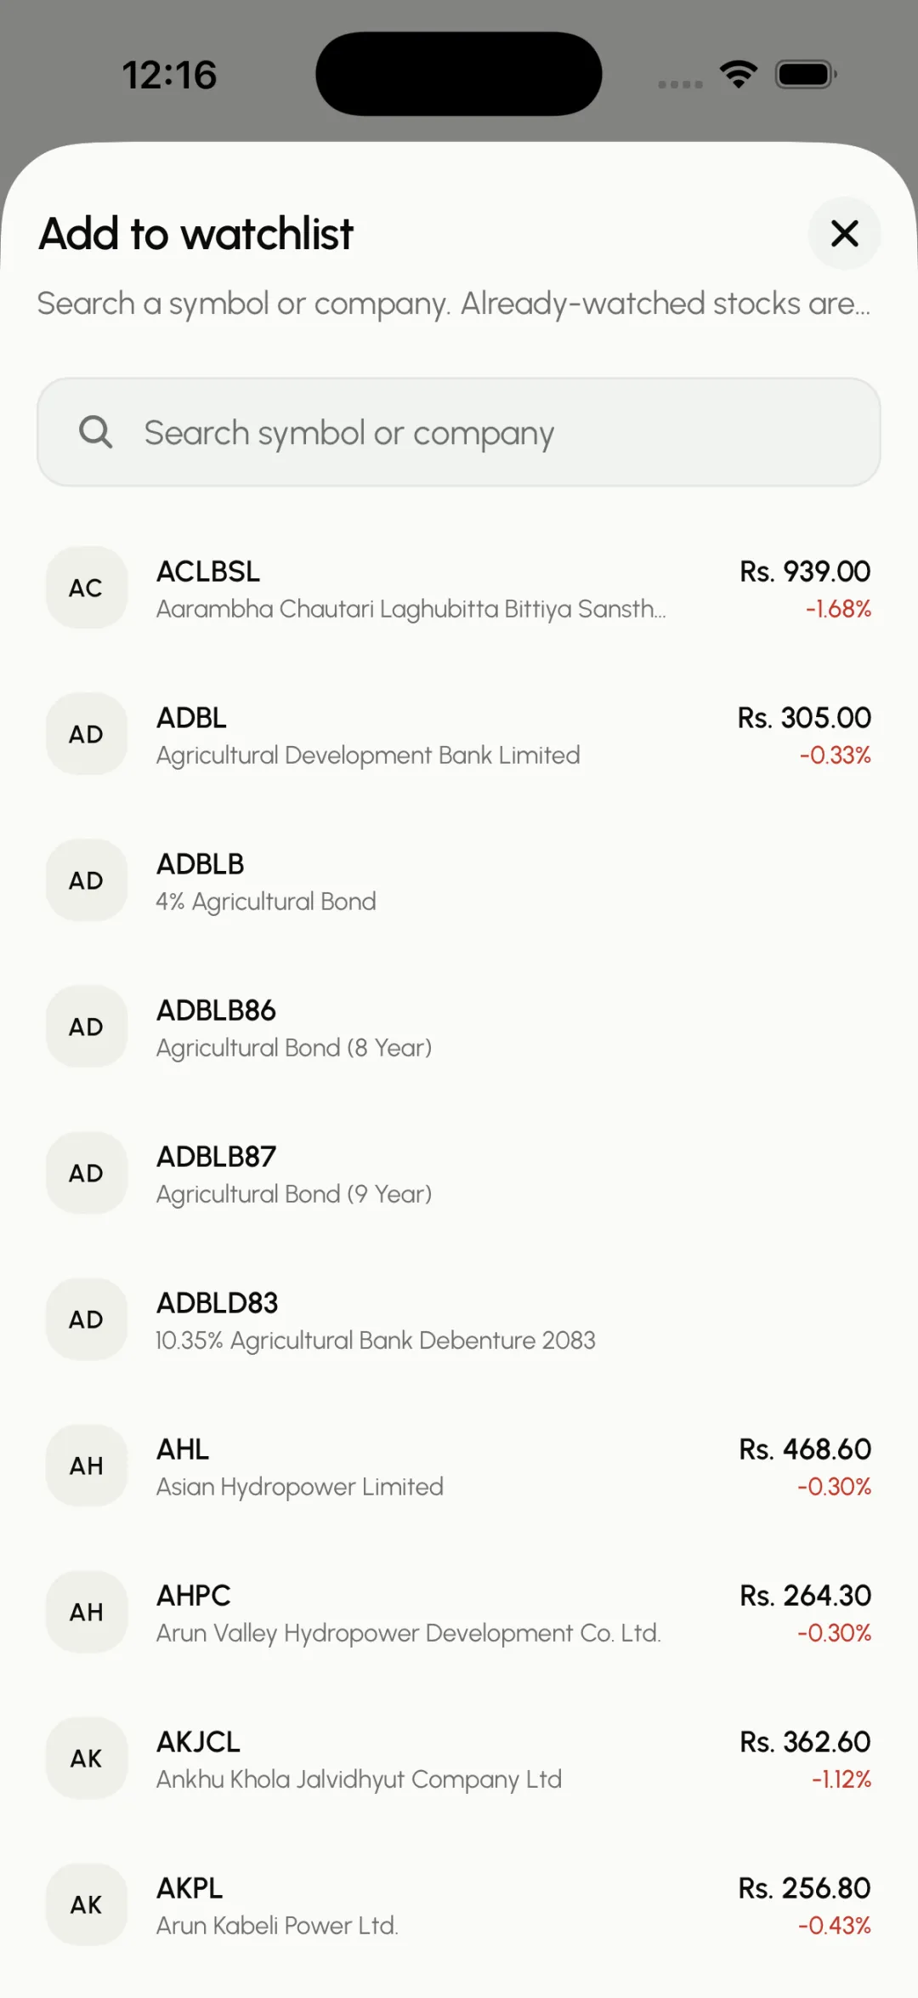The image size is (918, 1998).
Task: Close the Add to watchlist sheet
Action: [x=844, y=233]
